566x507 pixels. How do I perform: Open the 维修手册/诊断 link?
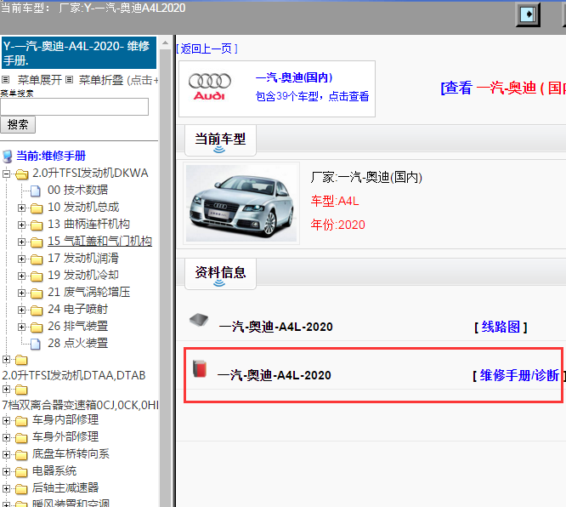click(x=519, y=375)
